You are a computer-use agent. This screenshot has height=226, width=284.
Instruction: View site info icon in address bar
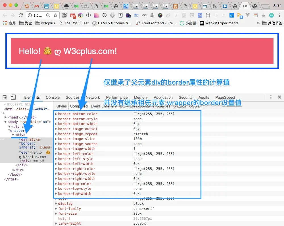(x=30, y=15)
